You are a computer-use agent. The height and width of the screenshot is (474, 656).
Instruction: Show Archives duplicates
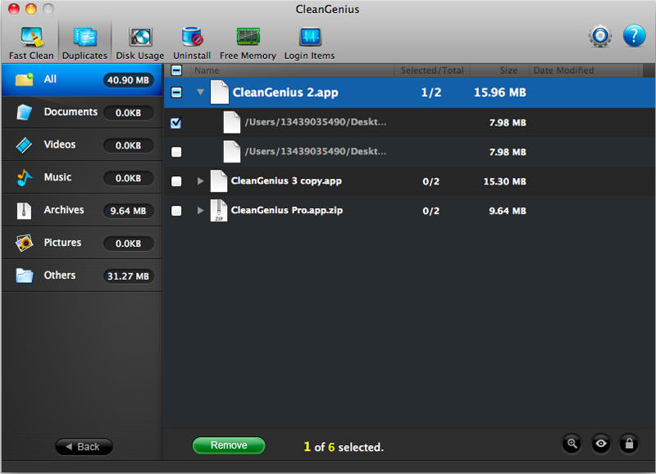click(82, 210)
